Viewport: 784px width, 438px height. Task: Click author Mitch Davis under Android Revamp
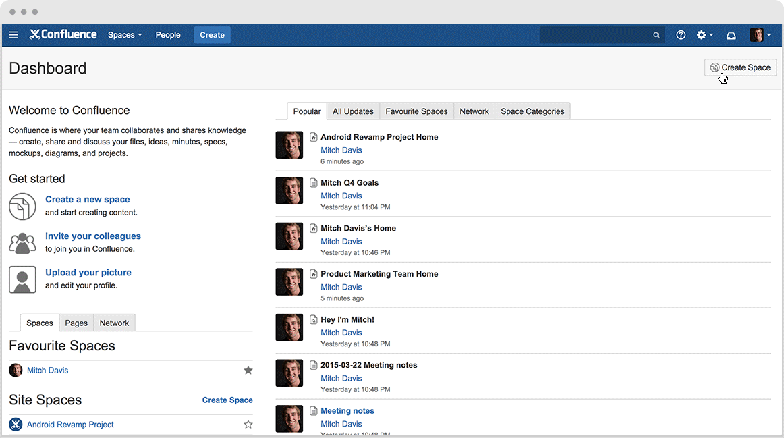341,150
